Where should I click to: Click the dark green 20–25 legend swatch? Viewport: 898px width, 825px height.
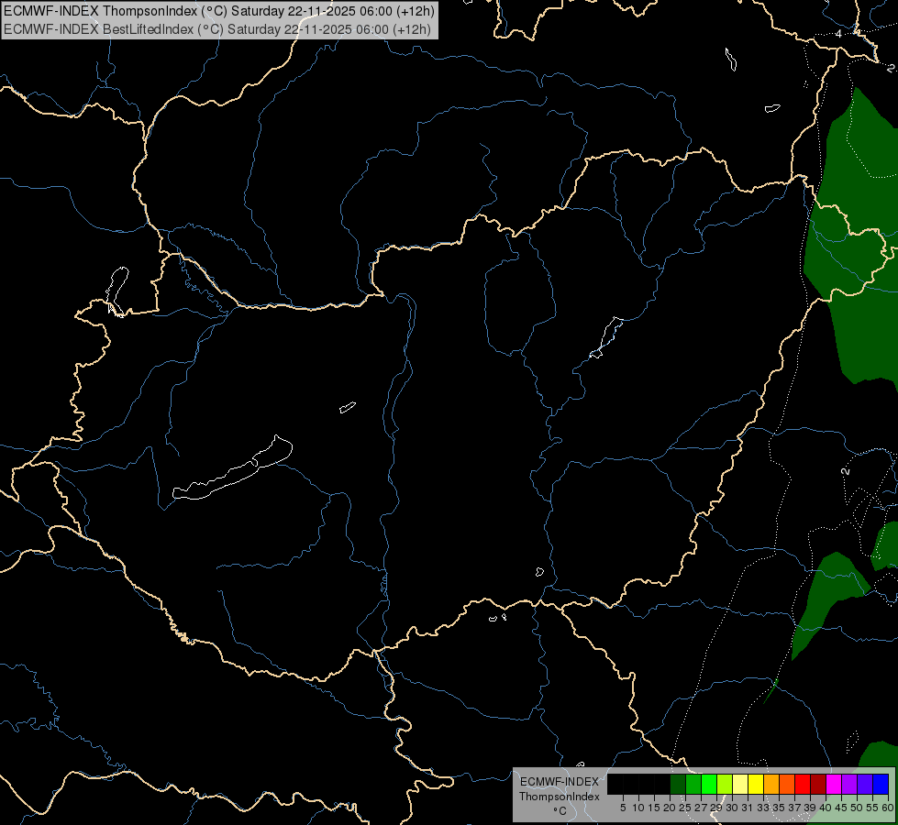tap(678, 784)
